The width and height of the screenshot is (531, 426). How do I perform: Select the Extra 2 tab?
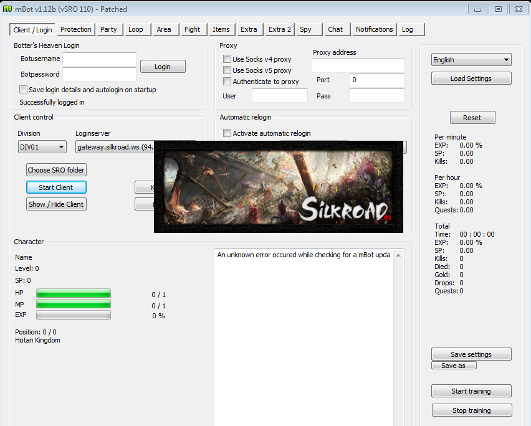click(280, 29)
